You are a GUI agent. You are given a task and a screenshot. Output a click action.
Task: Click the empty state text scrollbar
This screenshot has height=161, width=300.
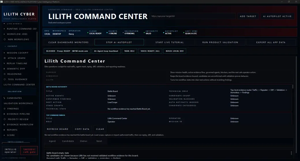[291, 153]
